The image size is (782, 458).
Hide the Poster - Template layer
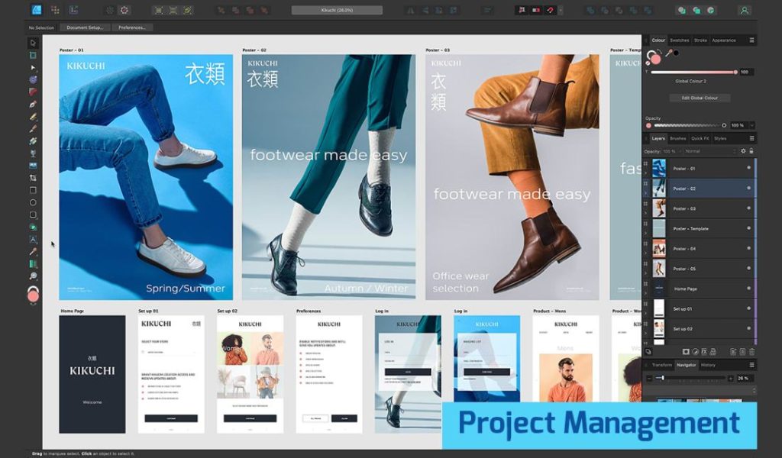pyautogui.click(x=748, y=227)
